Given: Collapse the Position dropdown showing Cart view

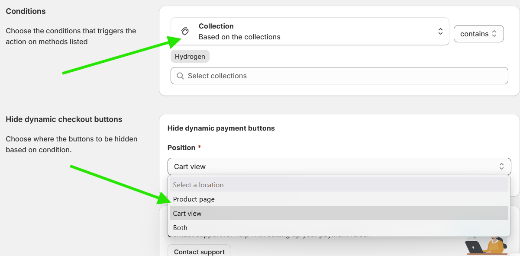Looking at the screenshot, I should (339, 166).
